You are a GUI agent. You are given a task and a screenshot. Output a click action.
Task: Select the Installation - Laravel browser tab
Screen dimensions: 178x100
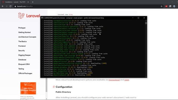pyautogui.click(x=16, y=2)
